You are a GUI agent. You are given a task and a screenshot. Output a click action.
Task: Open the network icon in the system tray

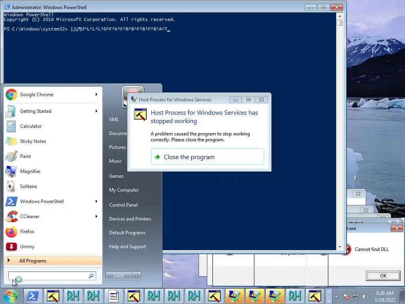point(356,296)
